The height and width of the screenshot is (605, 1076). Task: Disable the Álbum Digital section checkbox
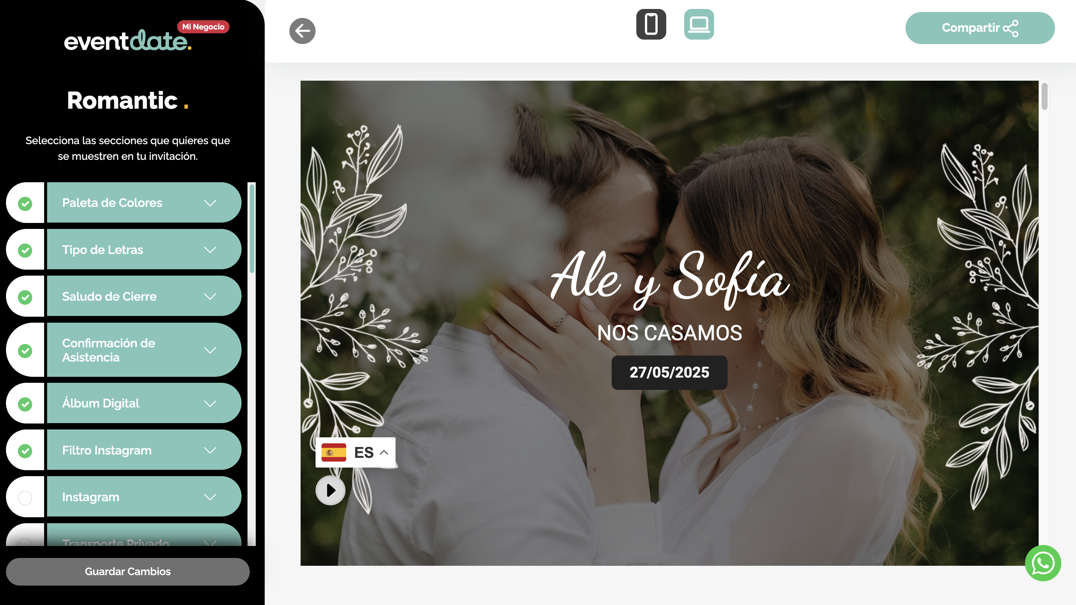coord(25,404)
